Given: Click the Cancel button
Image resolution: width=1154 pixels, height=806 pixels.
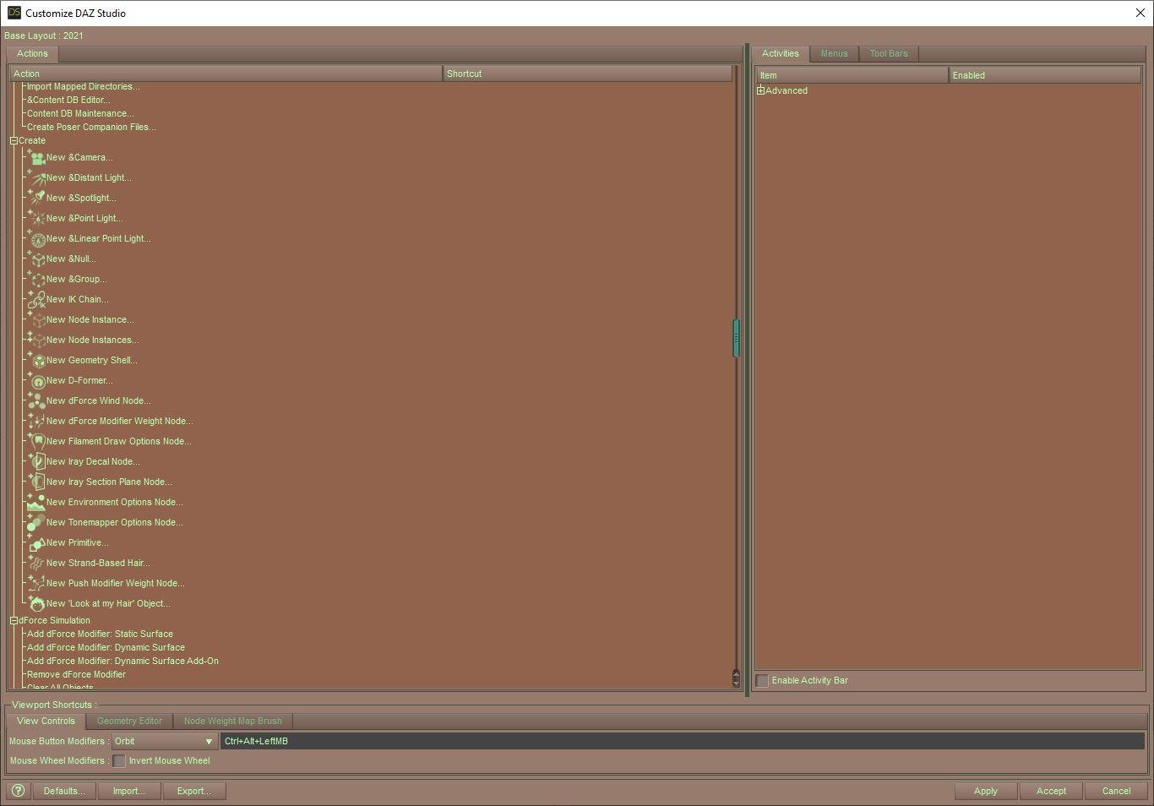Looking at the screenshot, I should click(1116, 791).
